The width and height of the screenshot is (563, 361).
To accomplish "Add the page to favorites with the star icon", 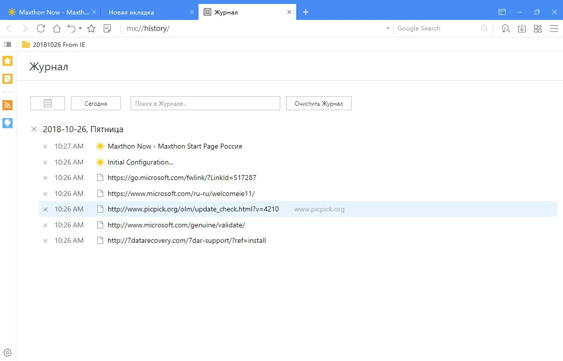I will (x=91, y=28).
